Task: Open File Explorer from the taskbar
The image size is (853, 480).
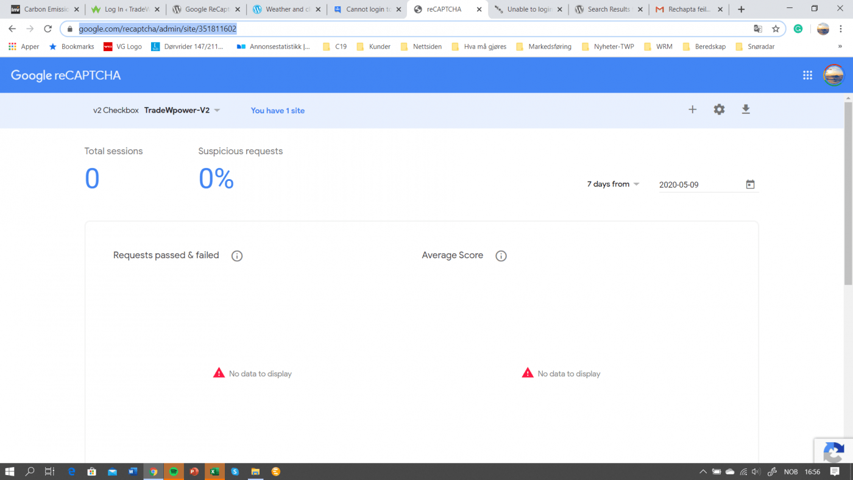Action: pos(255,471)
